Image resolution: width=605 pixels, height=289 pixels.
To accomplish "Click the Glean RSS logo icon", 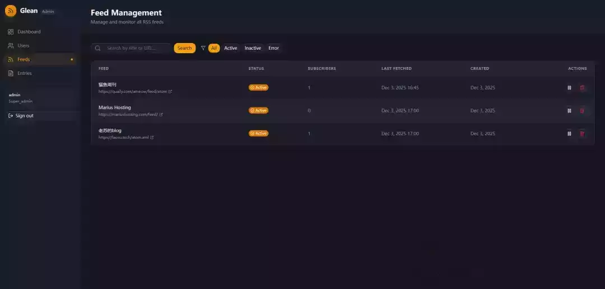I will pos(11,11).
